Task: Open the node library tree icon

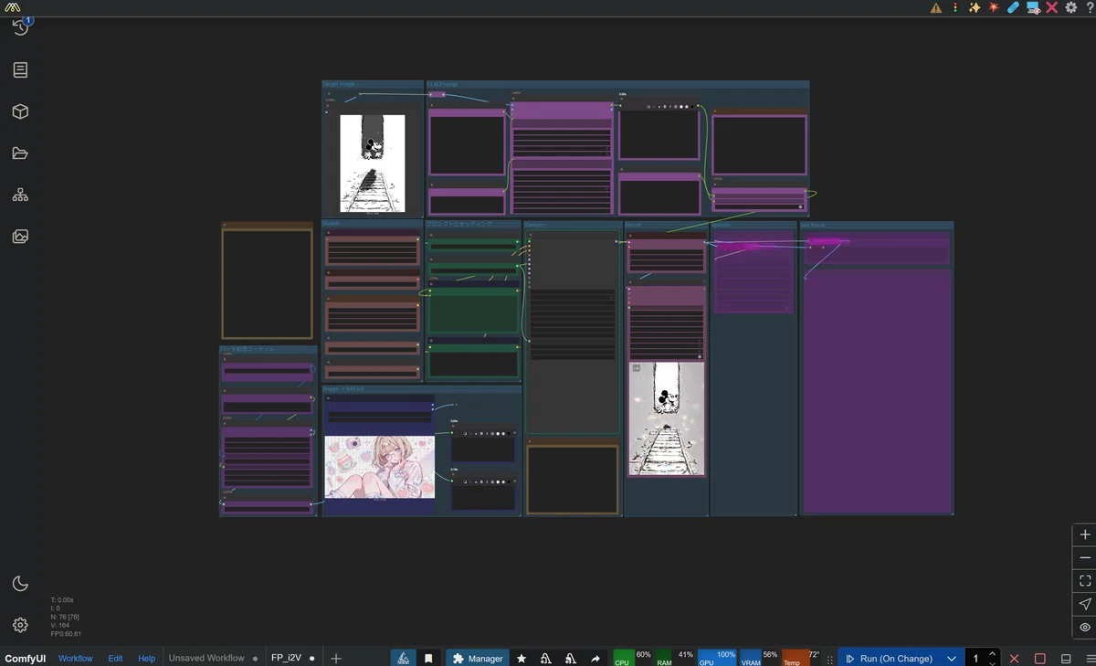Action: pos(20,196)
